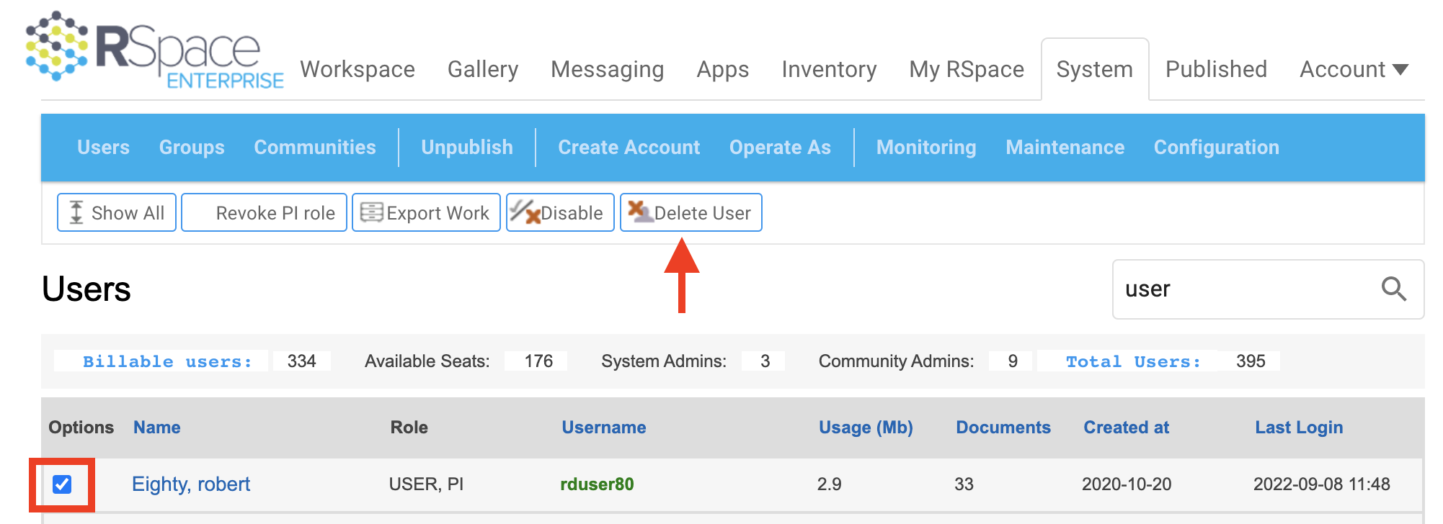
Task: Click the search magnifier icon
Action: (1393, 289)
